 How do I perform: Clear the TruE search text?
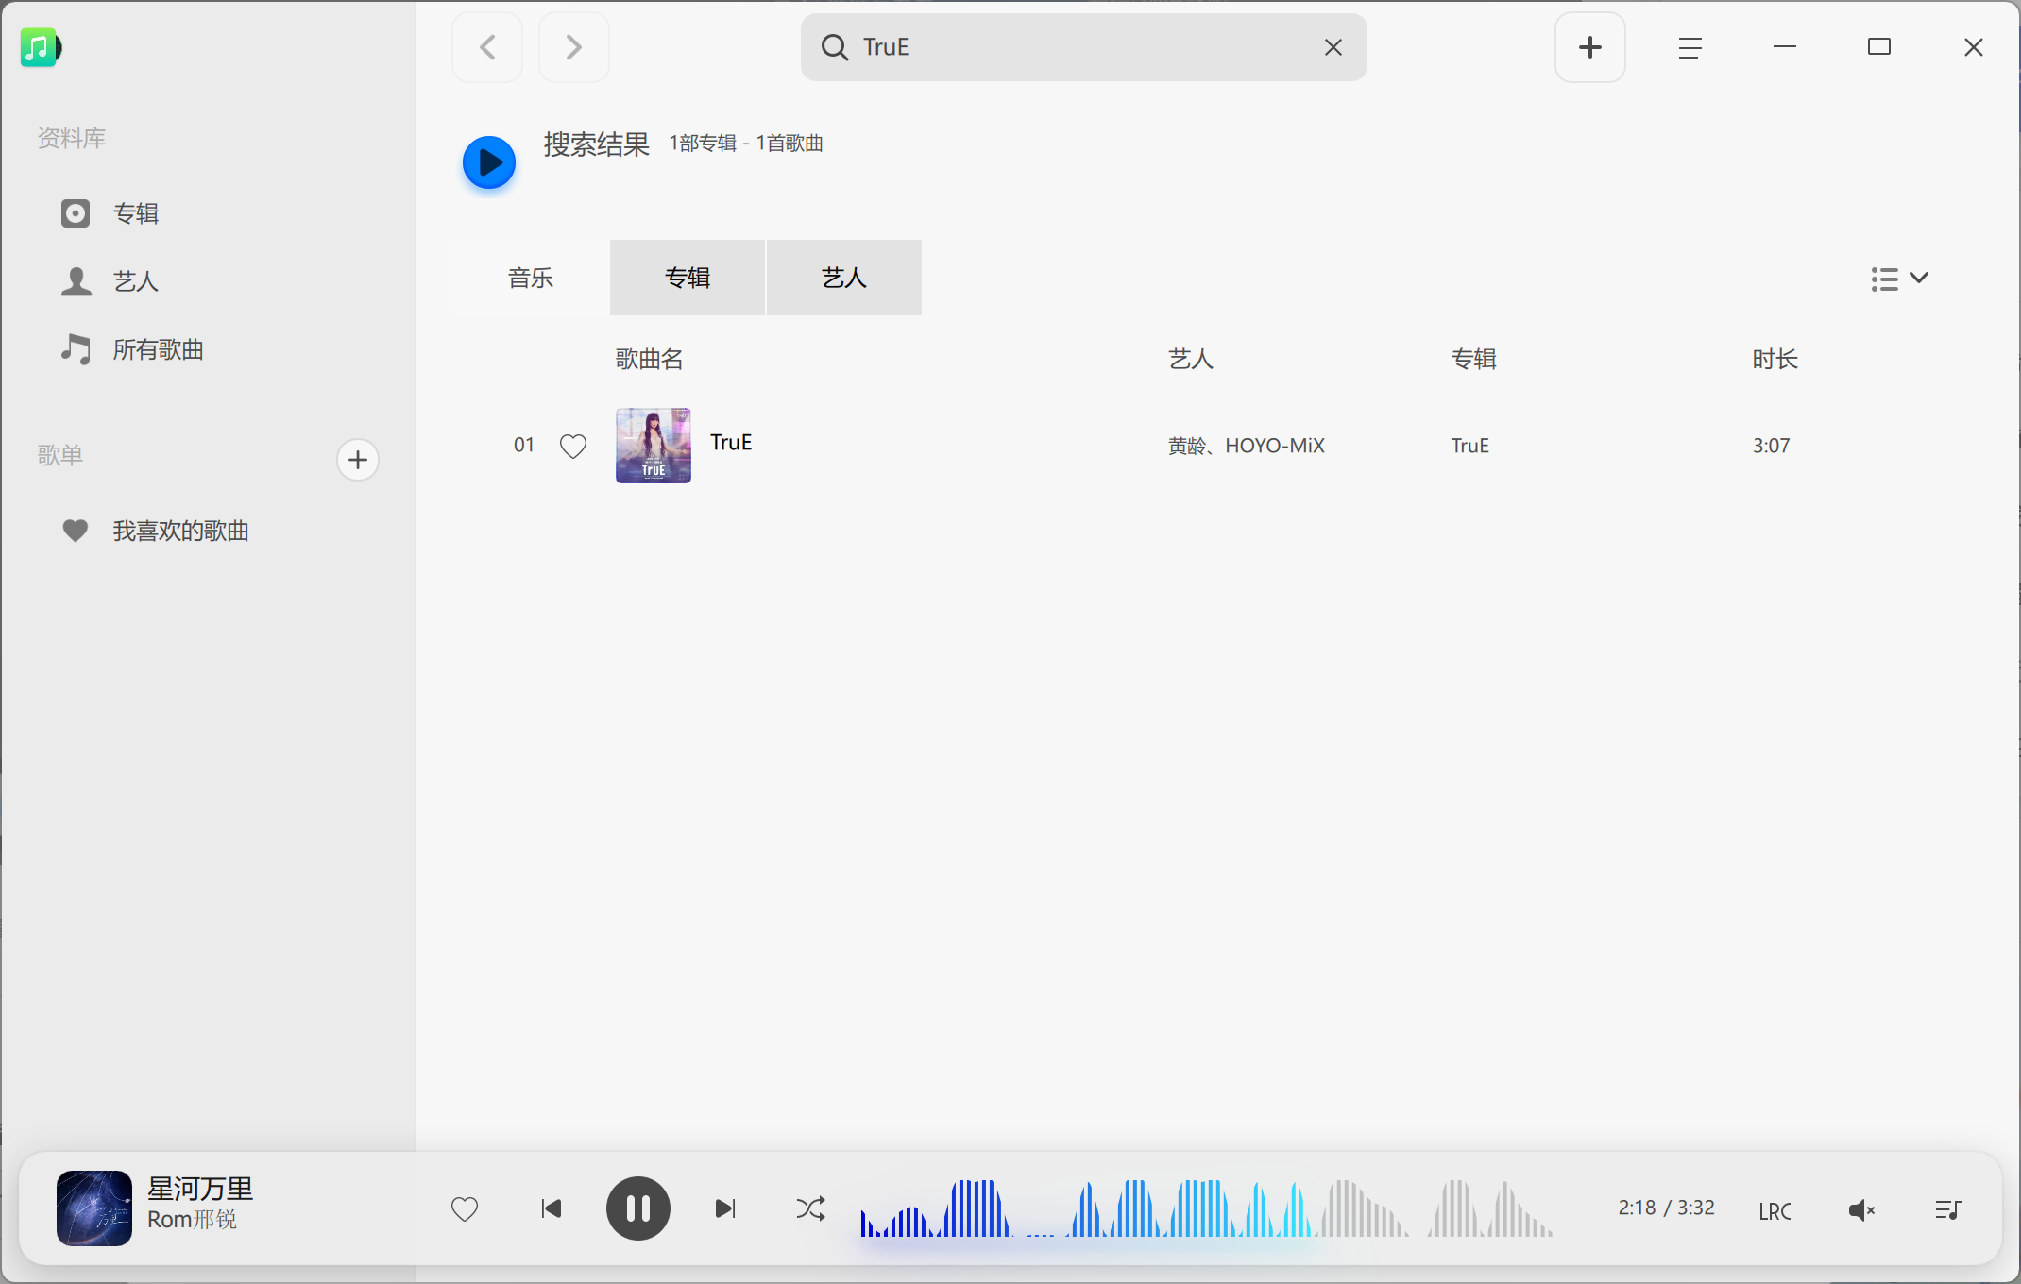coord(1333,47)
